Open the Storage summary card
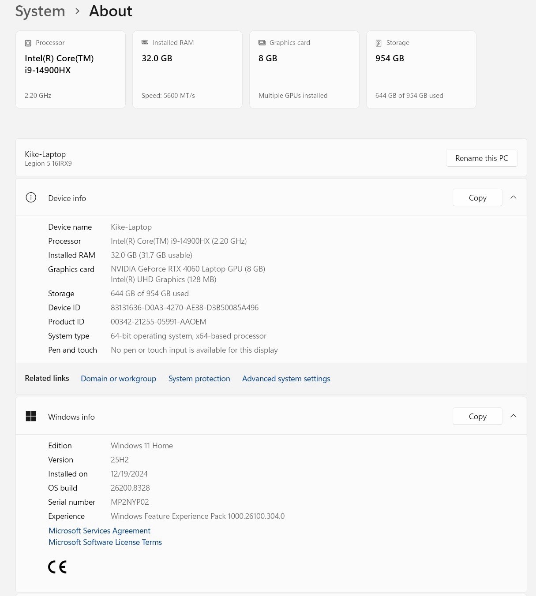The image size is (536, 596). pos(421,70)
